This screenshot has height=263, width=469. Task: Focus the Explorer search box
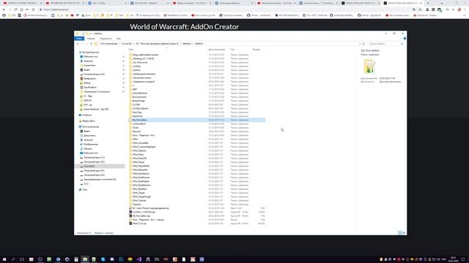(385, 44)
